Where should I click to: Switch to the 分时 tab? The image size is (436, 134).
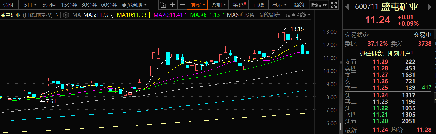pyautogui.click(x=8, y=5)
